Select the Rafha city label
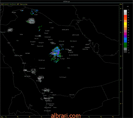This screenshot has width=133, height=118. click(x=51, y=23)
